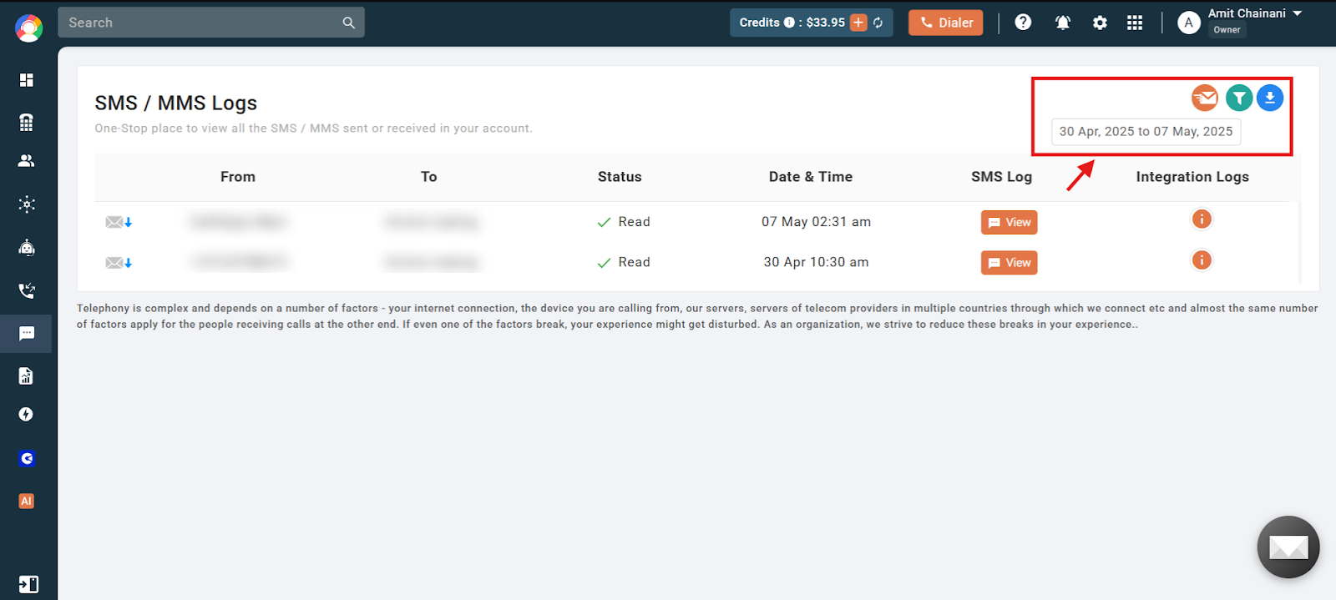Click the blue download logs icon
Screen dimensions: 1336x600
pos(1270,98)
